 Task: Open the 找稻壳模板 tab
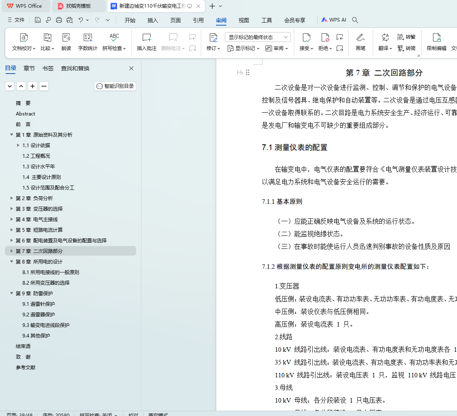(x=78, y=6)
